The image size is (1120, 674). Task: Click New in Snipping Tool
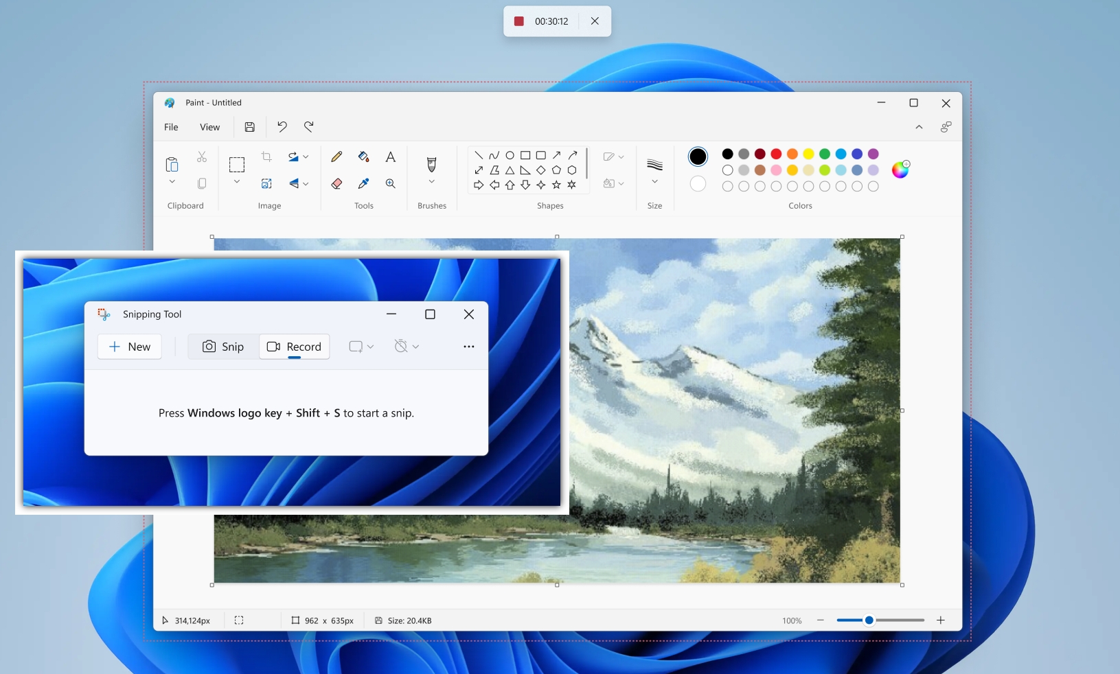point(130,347)
